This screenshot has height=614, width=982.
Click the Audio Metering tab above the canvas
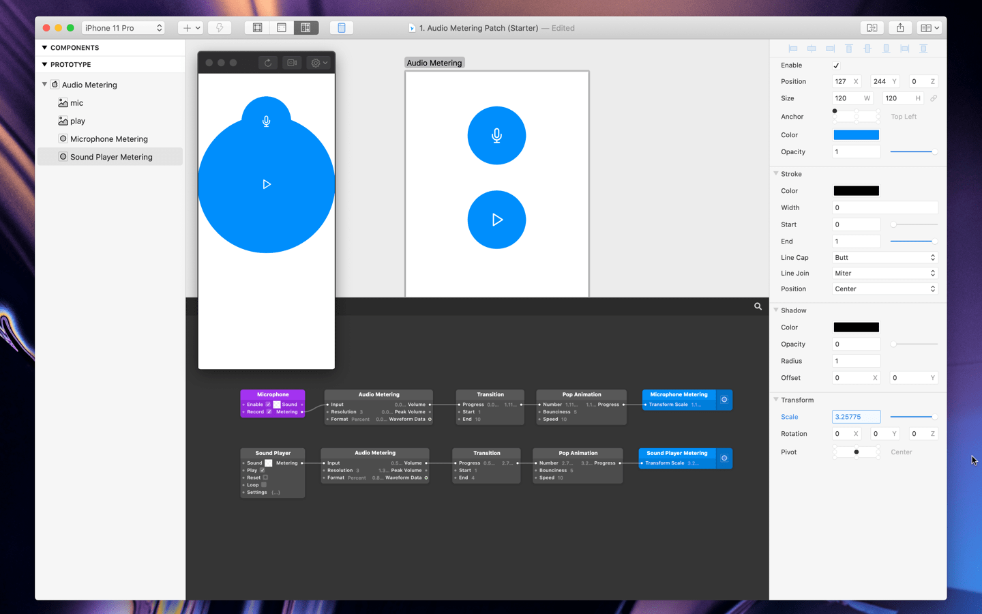[x=434, y=62]
